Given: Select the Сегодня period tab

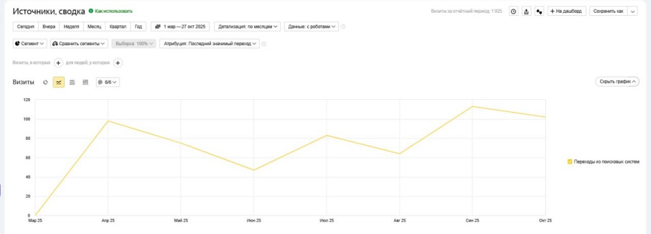Looking at the screenshot, I should point(25,27).
